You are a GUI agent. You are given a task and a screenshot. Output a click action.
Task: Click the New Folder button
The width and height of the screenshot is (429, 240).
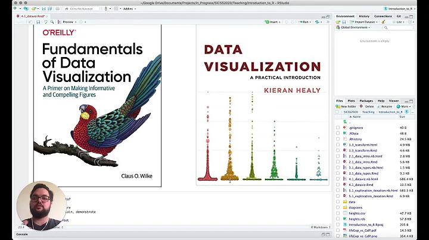[x=346, y=106]
